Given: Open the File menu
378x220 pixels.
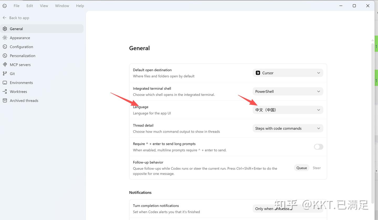Looking at the screenshot, I should coord(17,6).
